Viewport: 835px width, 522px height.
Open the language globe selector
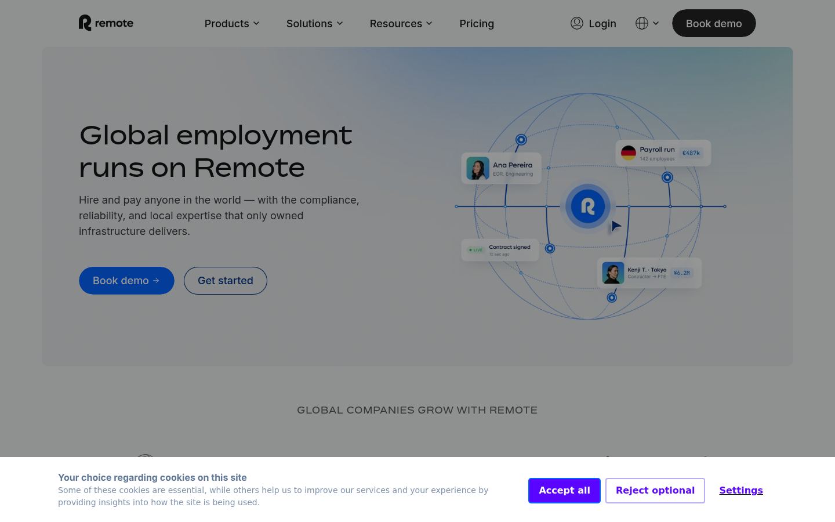pos(647,23)
